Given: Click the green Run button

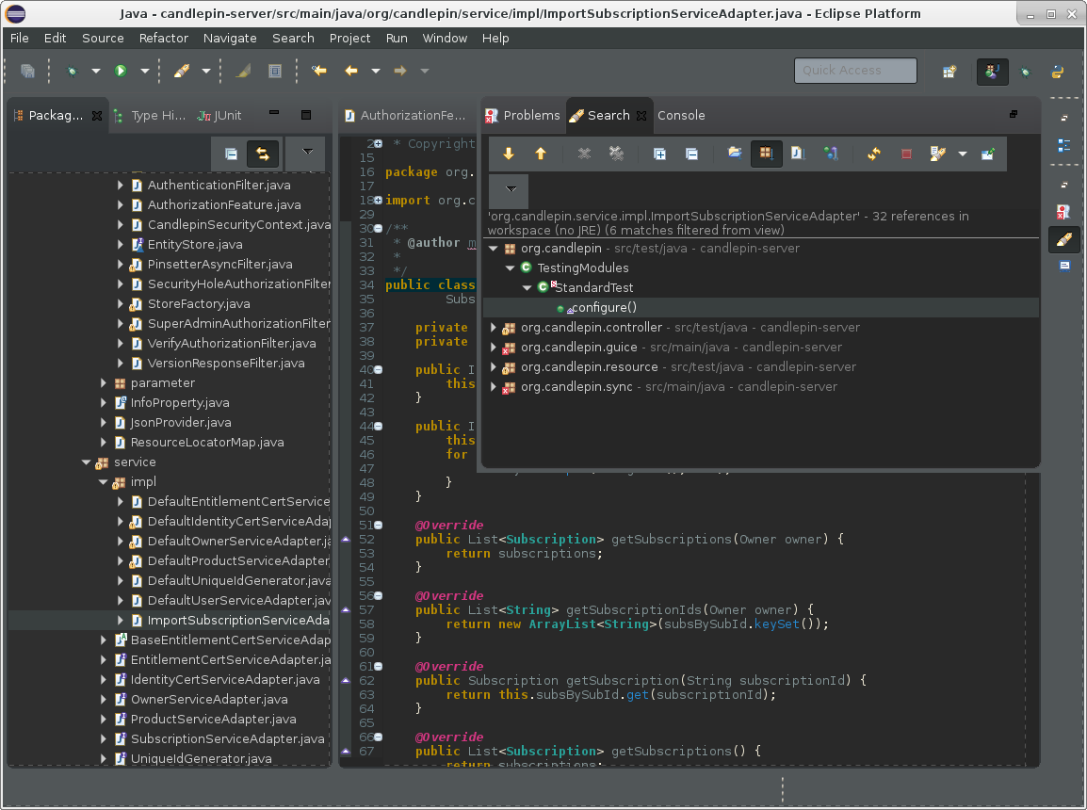Looking at the screenshot, I should click(121, 71).
